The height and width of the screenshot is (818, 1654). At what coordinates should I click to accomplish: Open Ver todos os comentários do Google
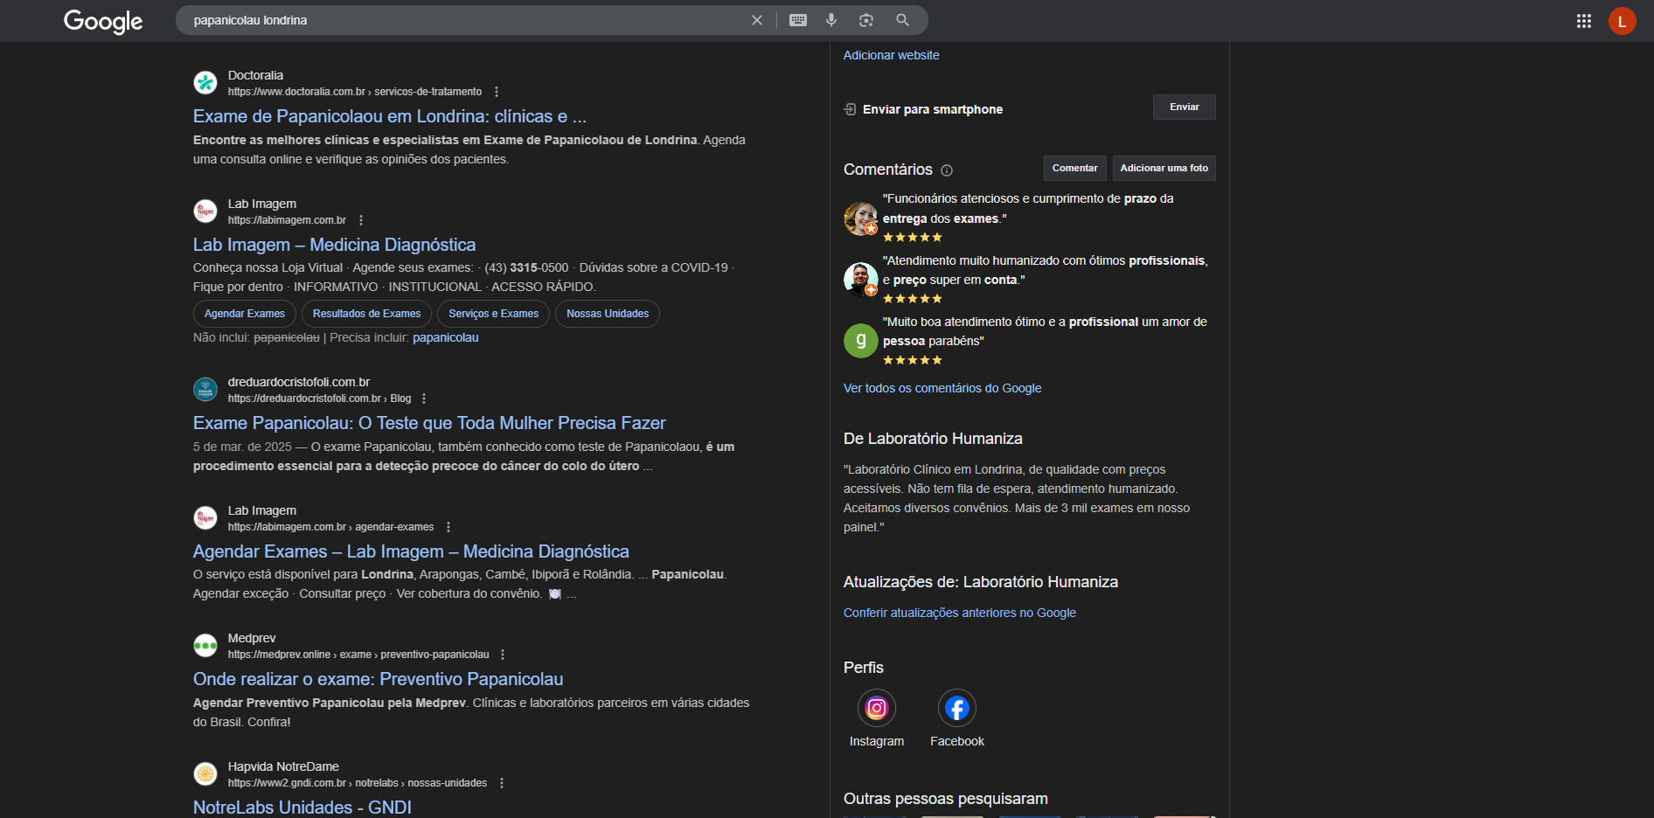(x=942, y=388)
